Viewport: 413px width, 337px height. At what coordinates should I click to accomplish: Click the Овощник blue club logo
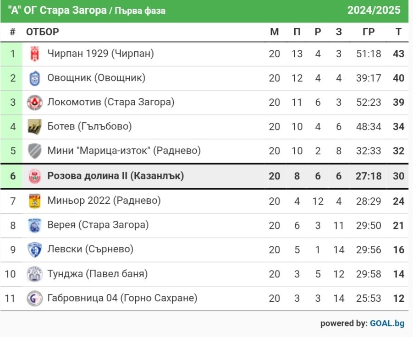(x=34, y=78)
